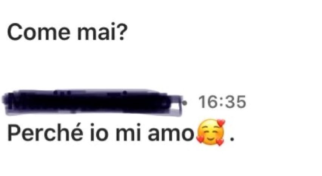Click the period after the emoji
This screenshot has height=176, width=322.
click(232, 139)
